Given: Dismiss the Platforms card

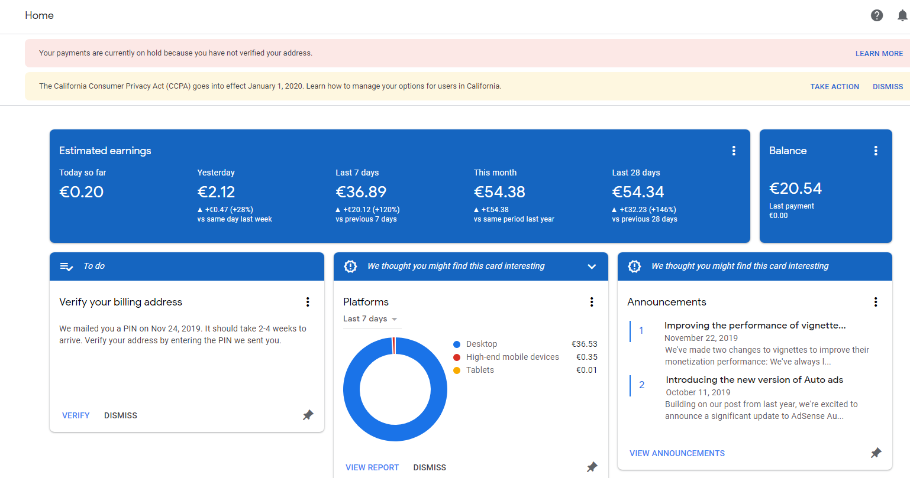Looking at the screenshot, I should coord(430,467).
